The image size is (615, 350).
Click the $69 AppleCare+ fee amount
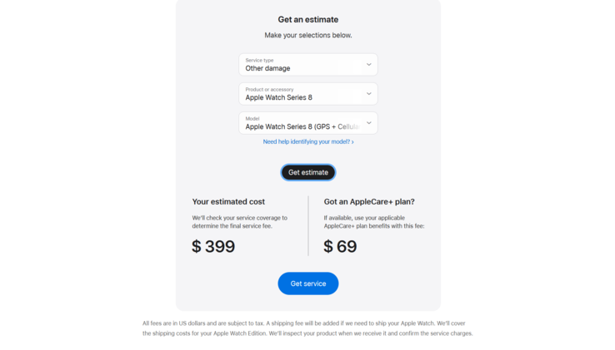(x=340, y=246)
